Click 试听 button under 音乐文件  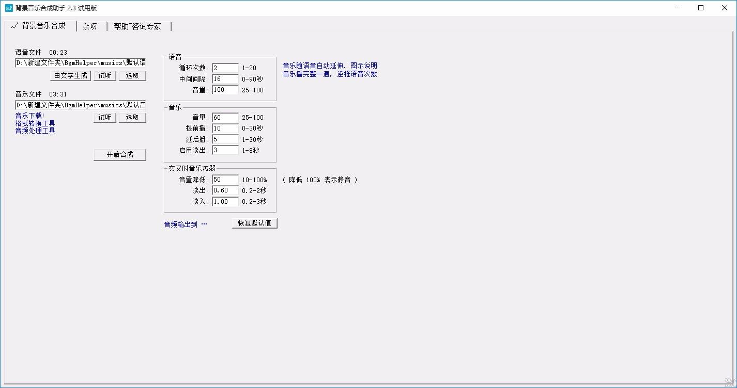[x=105, y=117]
